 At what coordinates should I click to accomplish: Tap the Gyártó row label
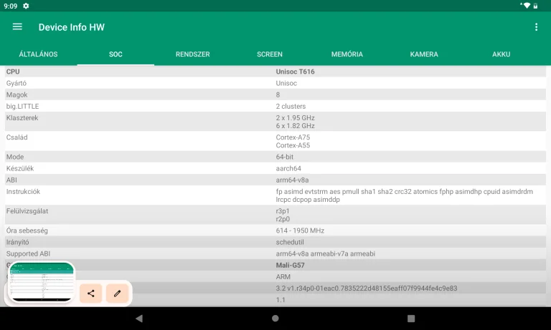tap(17, 83)
